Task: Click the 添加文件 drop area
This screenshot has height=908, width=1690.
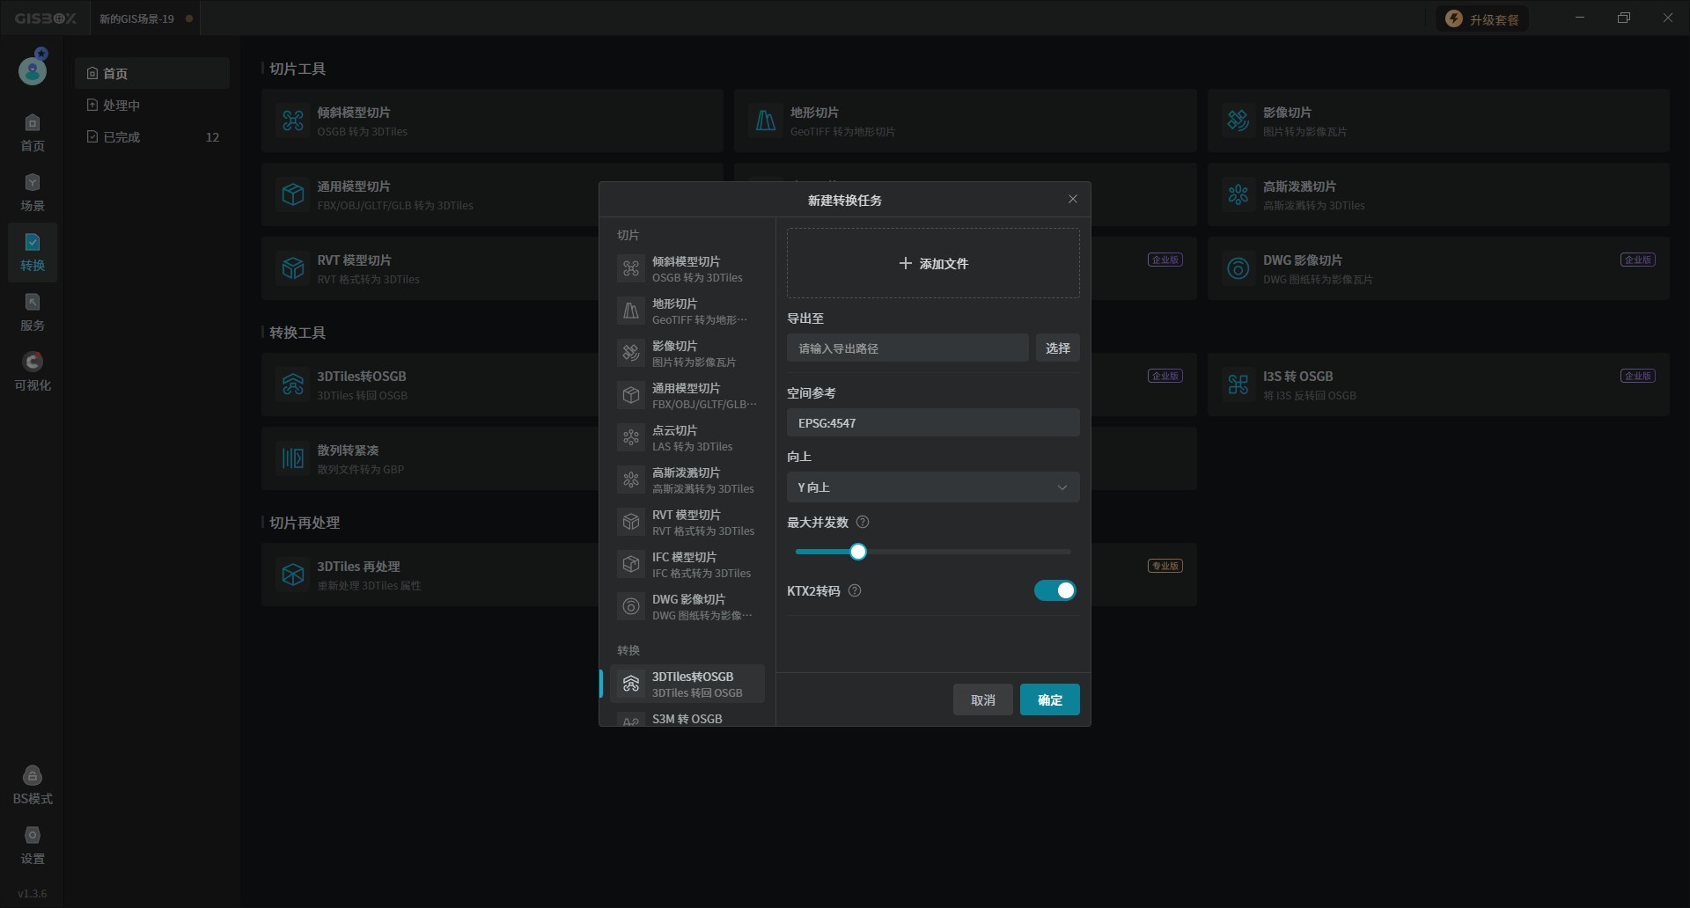Action: (x=932, y=263)
